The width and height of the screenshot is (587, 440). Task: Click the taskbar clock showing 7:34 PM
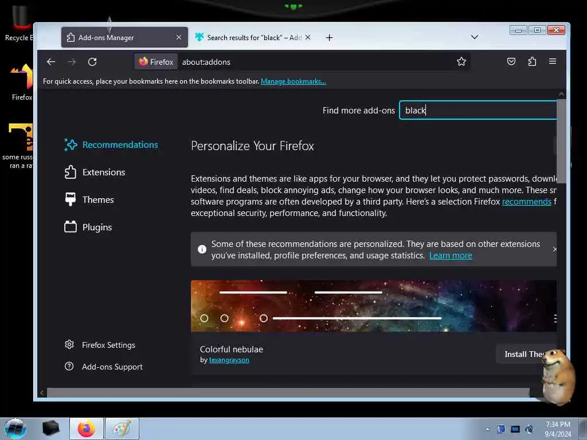[558, 429]
